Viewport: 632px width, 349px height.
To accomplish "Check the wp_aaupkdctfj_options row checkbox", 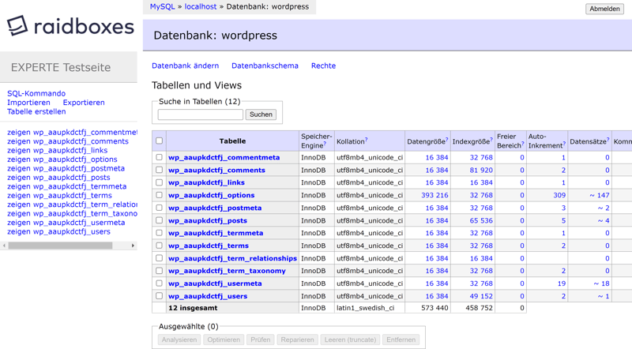I will (159, 195).
